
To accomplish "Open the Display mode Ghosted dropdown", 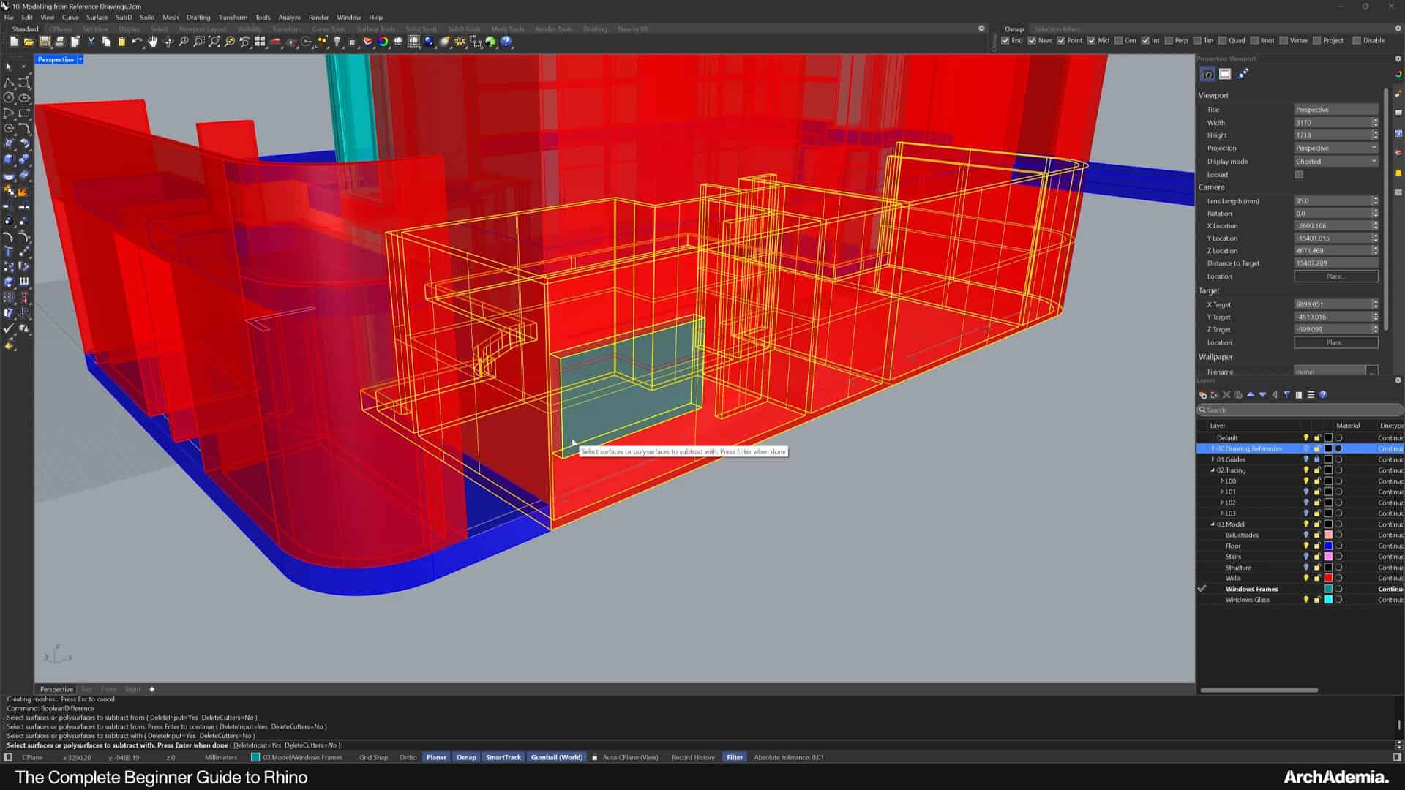I will pos(1336,162).
